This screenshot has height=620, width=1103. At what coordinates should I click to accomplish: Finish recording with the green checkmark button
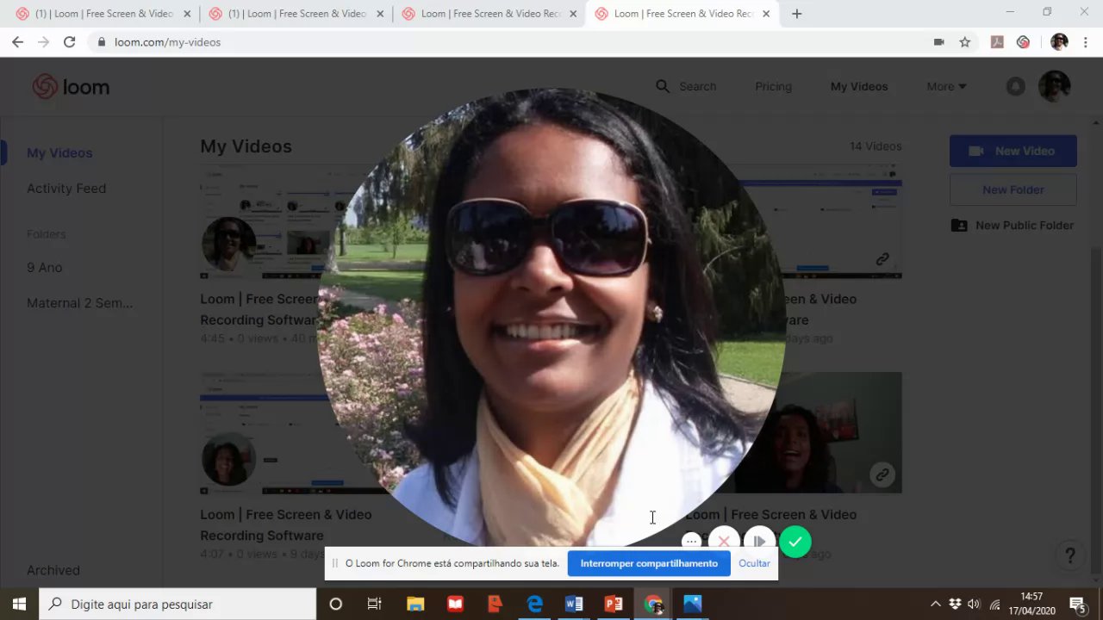pyautogui.click(x=795, y=542)
